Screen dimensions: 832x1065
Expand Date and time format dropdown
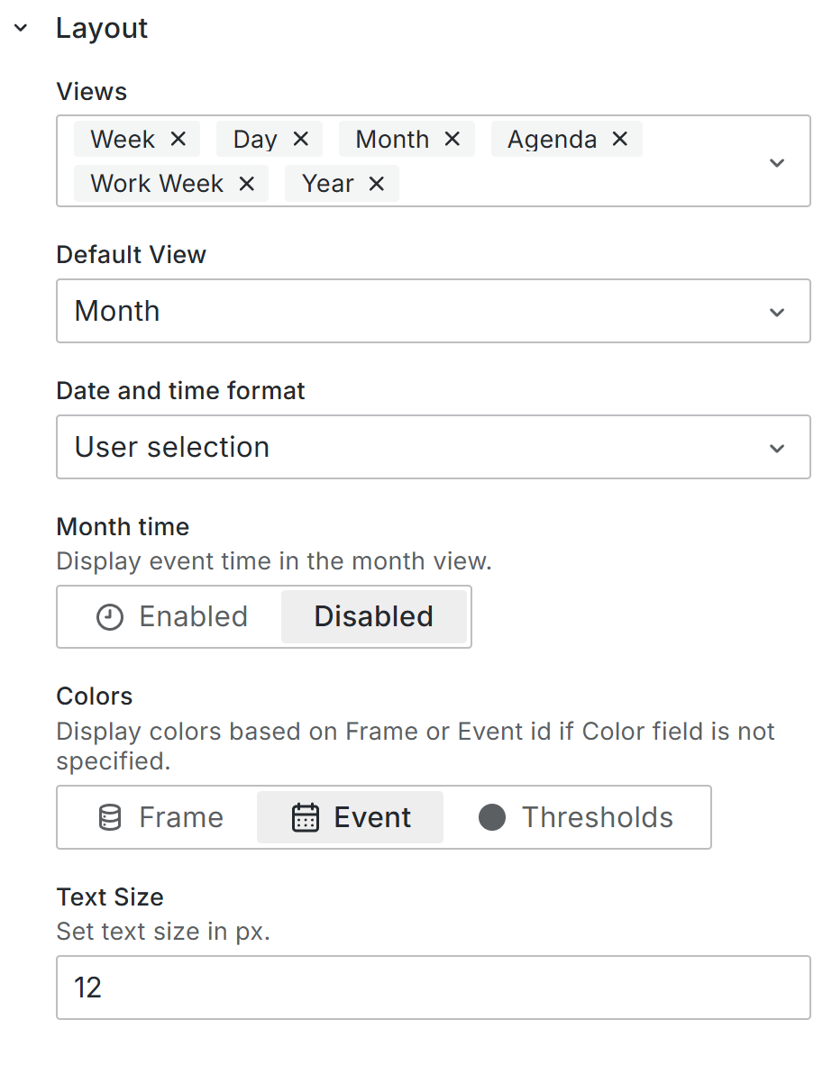(433, 448)
